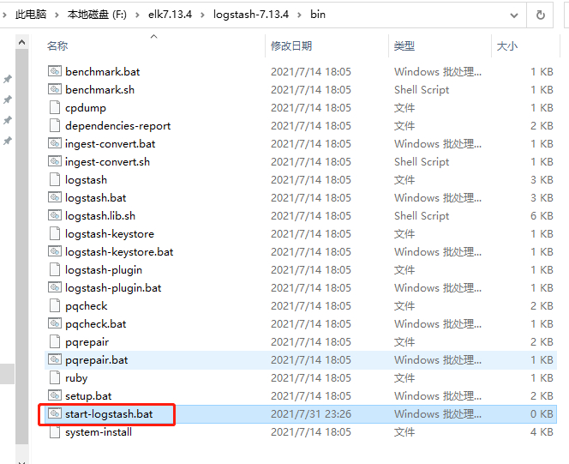Expand the chevron before 此电脑 in breadcrumb
Screen dimensions: 569x464
[4, 15]
